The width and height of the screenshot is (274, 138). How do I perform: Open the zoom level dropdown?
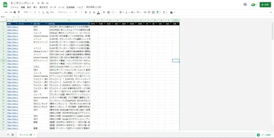coord(27,12)
